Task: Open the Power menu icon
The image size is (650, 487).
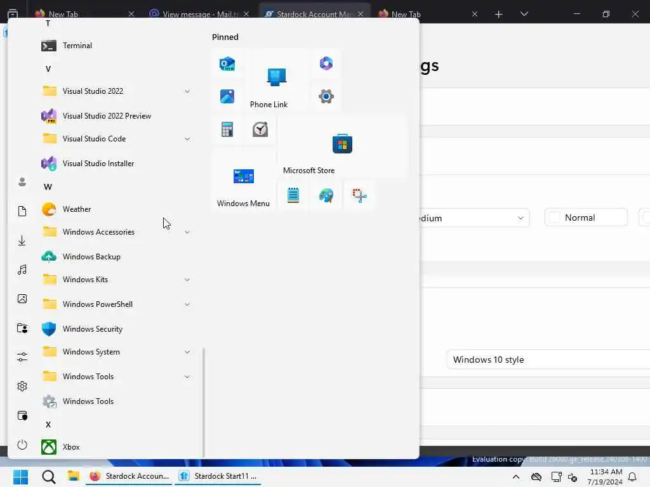Action: click(22, 445)
